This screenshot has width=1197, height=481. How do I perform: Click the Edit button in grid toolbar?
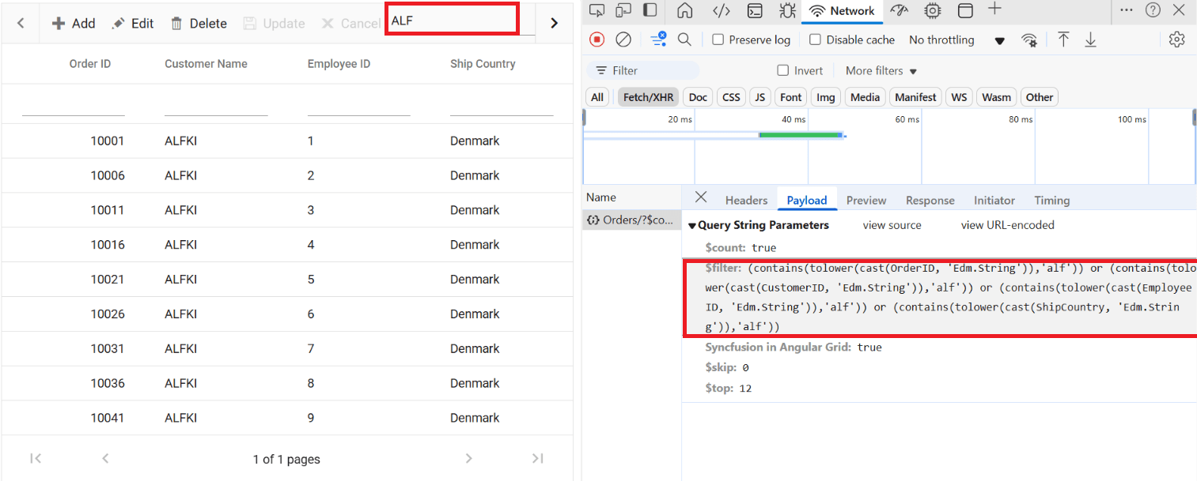pyautogui.click(x=132, y=24)
